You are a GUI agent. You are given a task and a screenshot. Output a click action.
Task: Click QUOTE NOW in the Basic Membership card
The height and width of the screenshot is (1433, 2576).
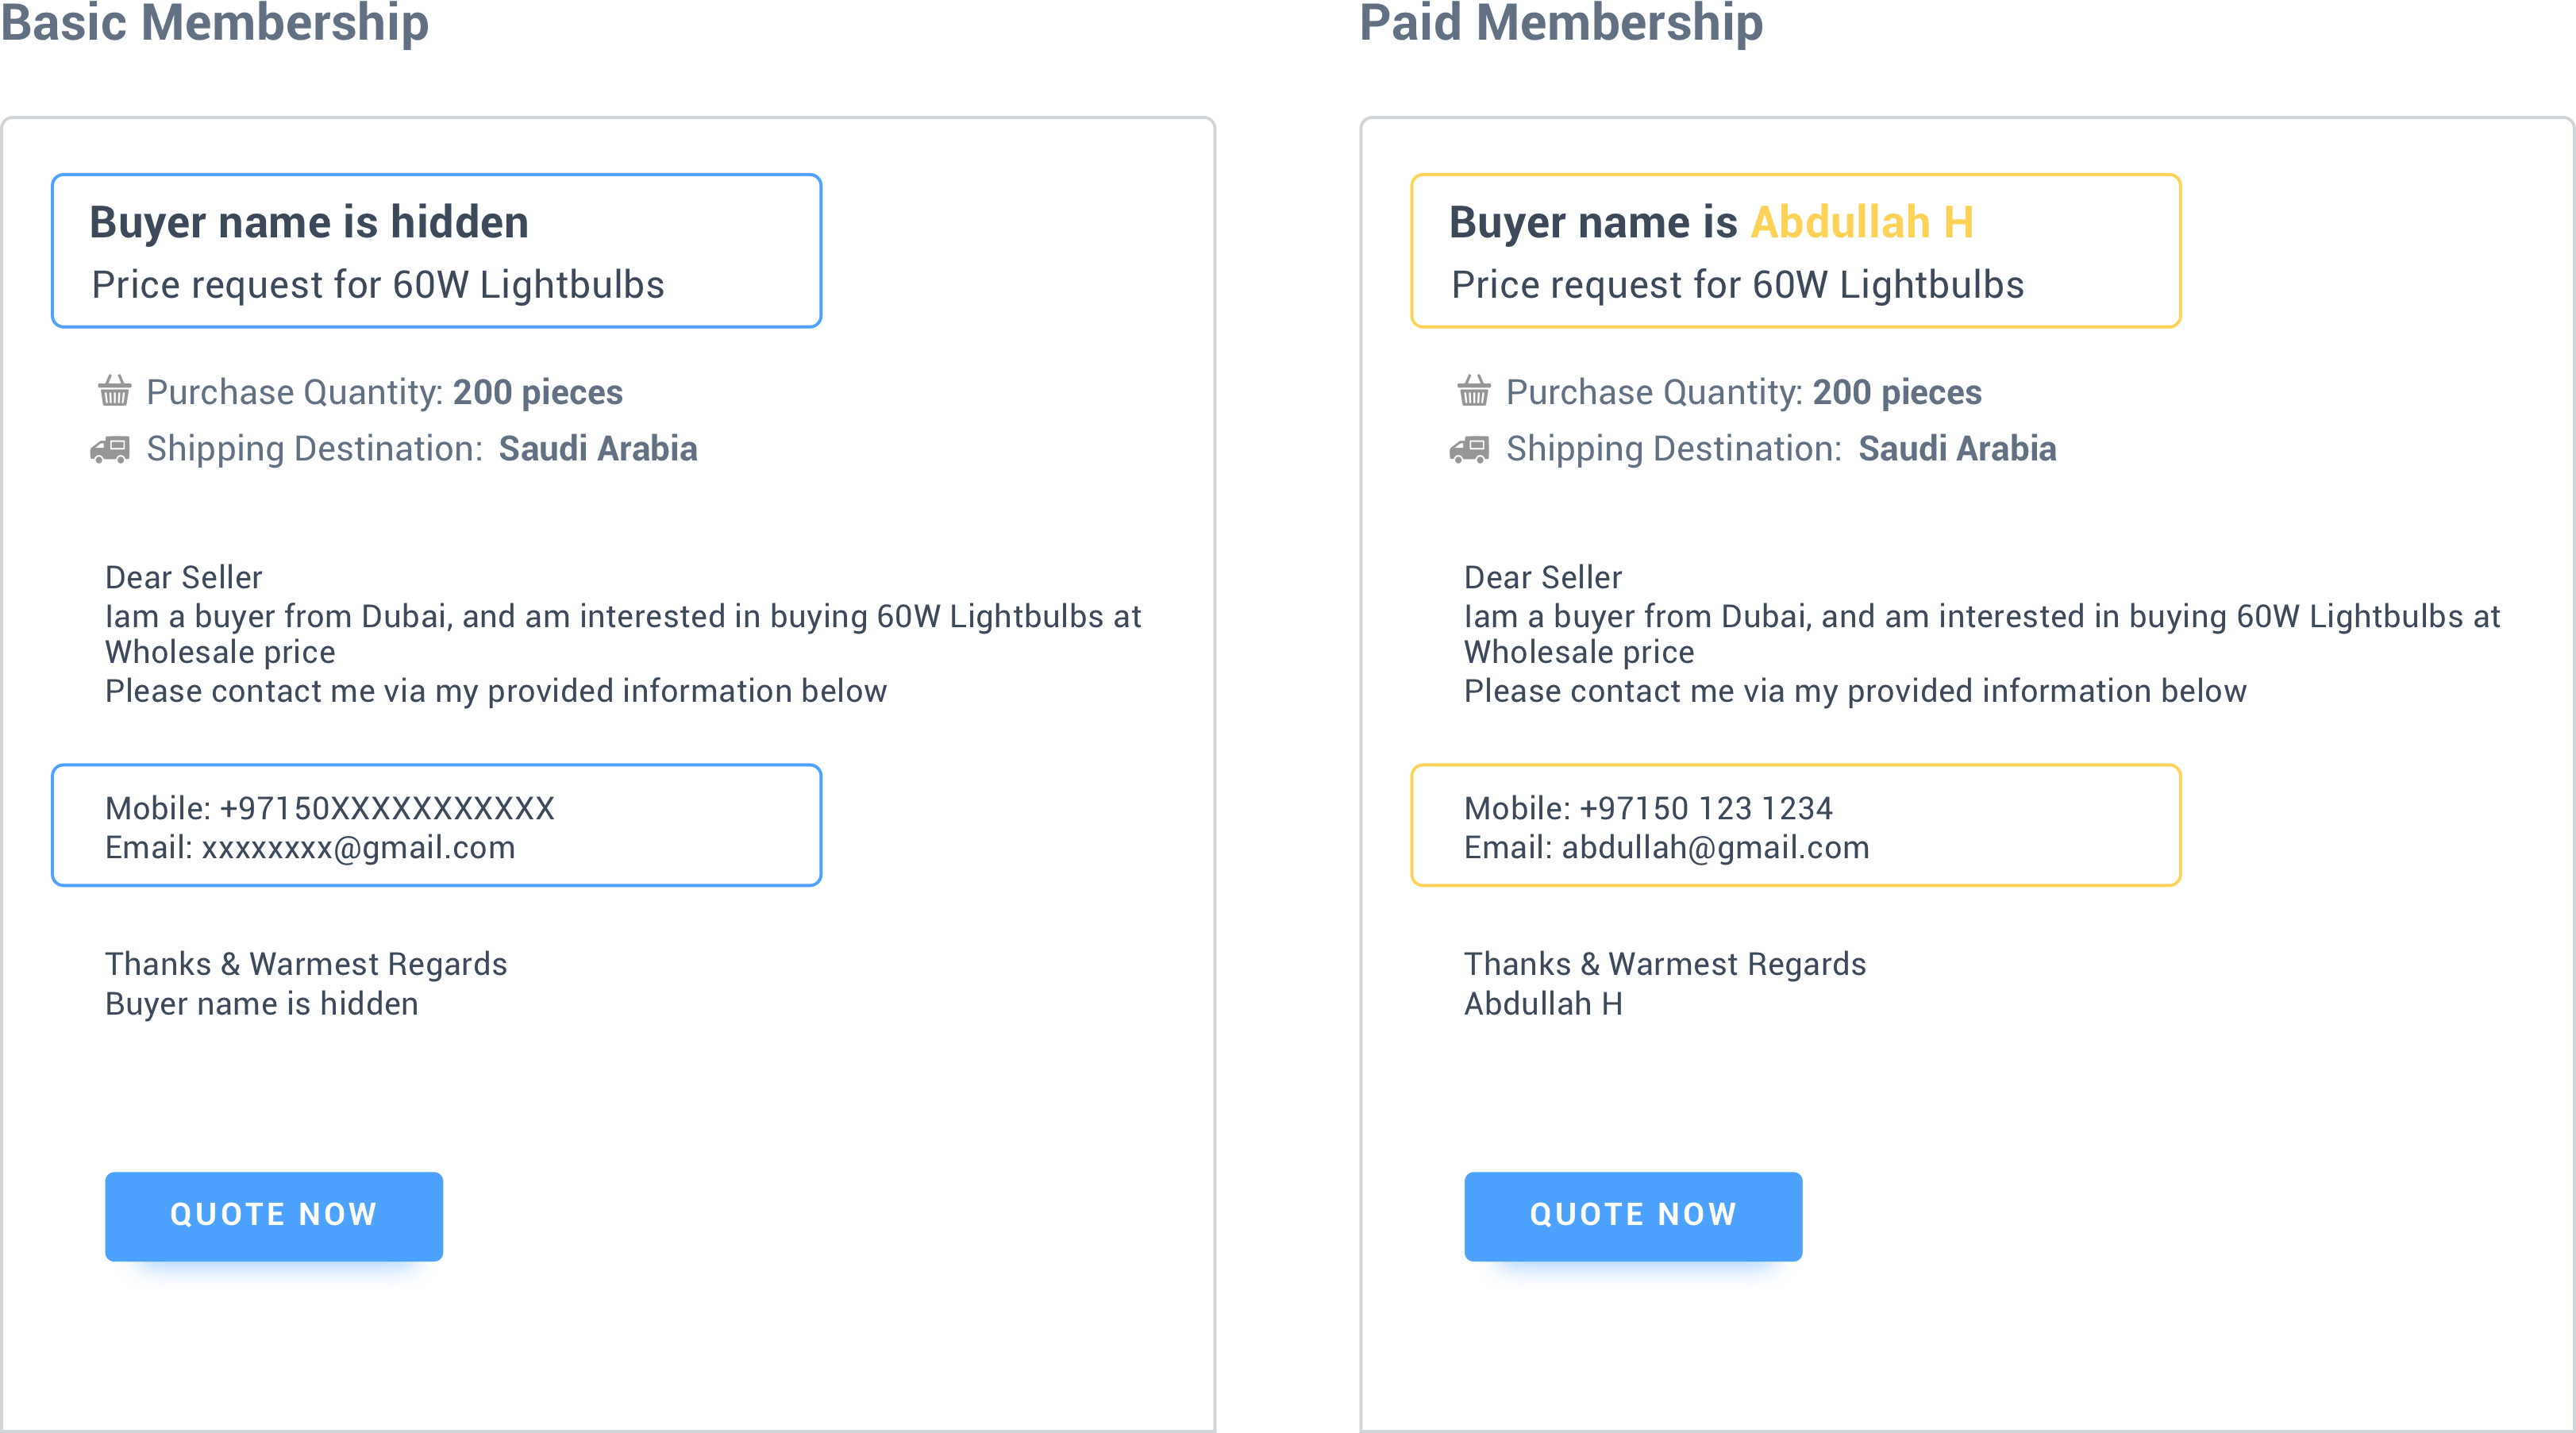(274, 1216)
